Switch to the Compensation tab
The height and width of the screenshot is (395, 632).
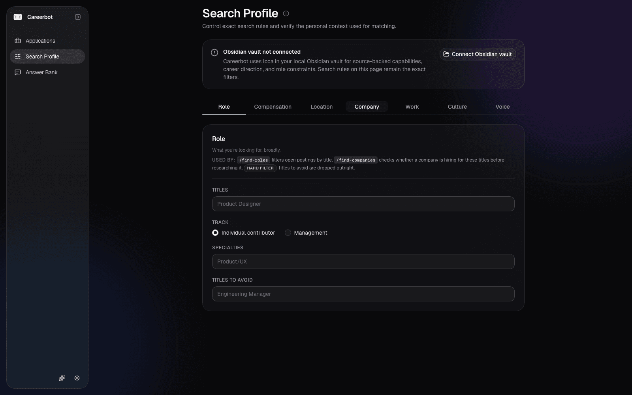coord(273,107)
